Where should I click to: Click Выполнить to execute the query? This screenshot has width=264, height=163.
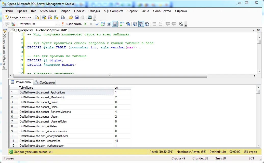tap(72, 24)
